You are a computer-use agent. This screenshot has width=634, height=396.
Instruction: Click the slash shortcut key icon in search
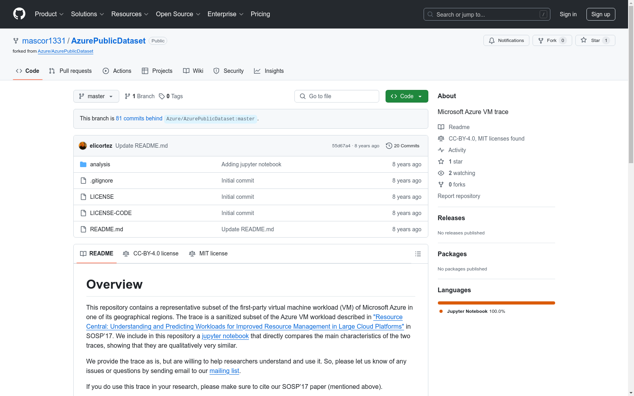(543, 14)
